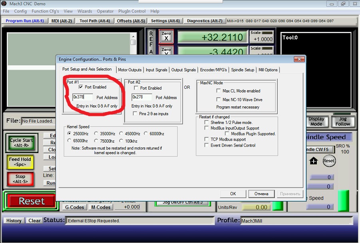
Task: Click the home icon near Spindle Speed
Action: (314, 161)
